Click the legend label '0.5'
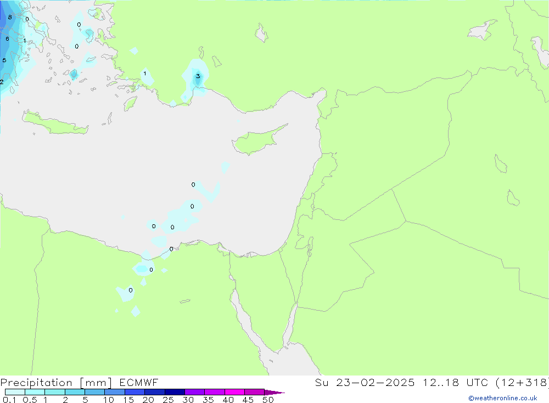 (30, 400)
